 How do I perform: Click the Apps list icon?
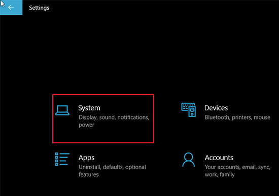pos(62,159)
